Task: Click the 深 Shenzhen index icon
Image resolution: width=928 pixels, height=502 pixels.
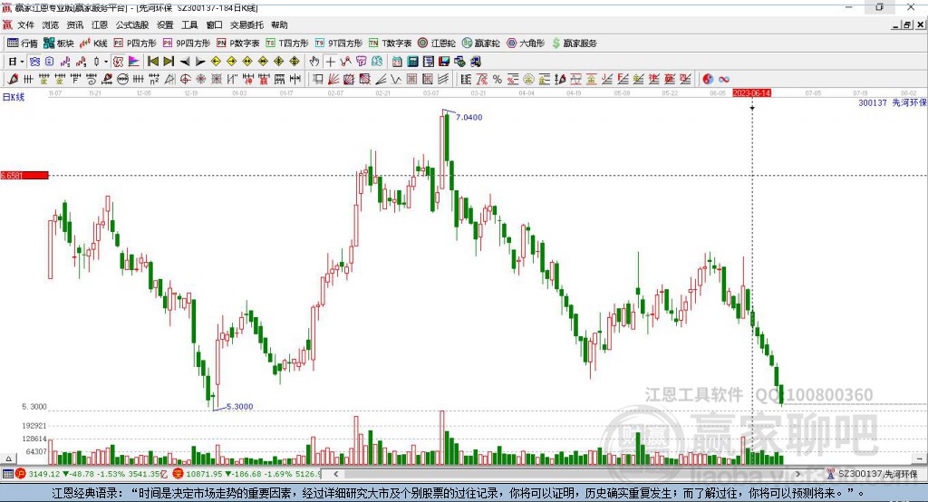Action: 179,474
